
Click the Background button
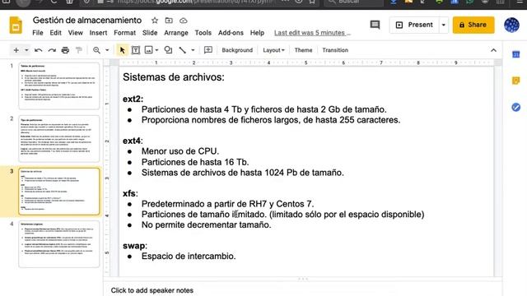pyautogui.click(x=237, y=50)
